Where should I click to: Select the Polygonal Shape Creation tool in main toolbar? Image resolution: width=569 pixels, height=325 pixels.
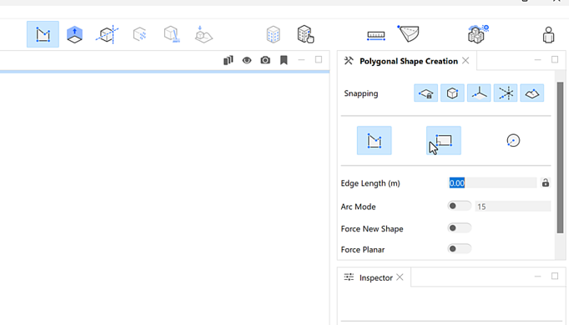(43, 34)
